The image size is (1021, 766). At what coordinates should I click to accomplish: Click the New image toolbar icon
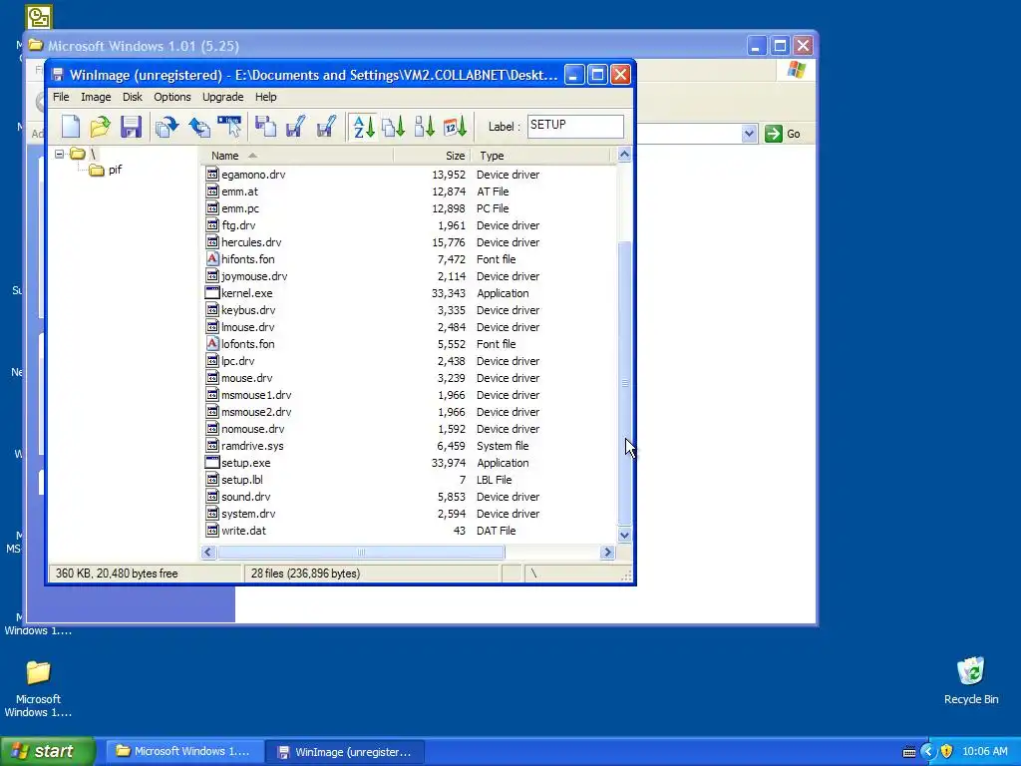click(71, 127)
